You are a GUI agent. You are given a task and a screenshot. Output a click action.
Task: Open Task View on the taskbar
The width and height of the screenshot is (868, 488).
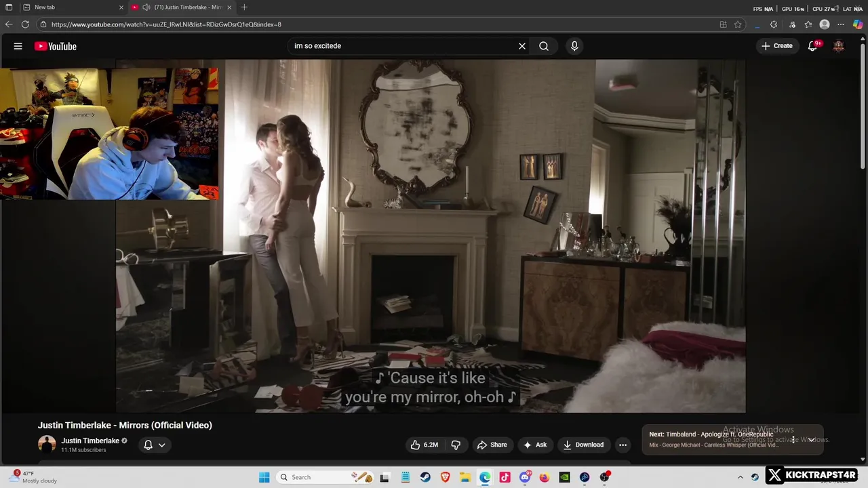coord(385,477)
